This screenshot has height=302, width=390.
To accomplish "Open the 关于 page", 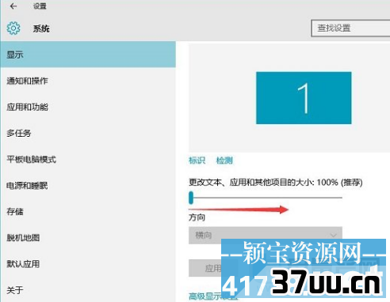I will tap(88, 290).
